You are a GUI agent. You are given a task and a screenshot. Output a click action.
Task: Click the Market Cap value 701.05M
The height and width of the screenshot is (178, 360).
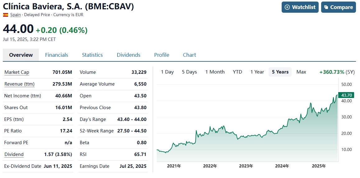point(62,72)
